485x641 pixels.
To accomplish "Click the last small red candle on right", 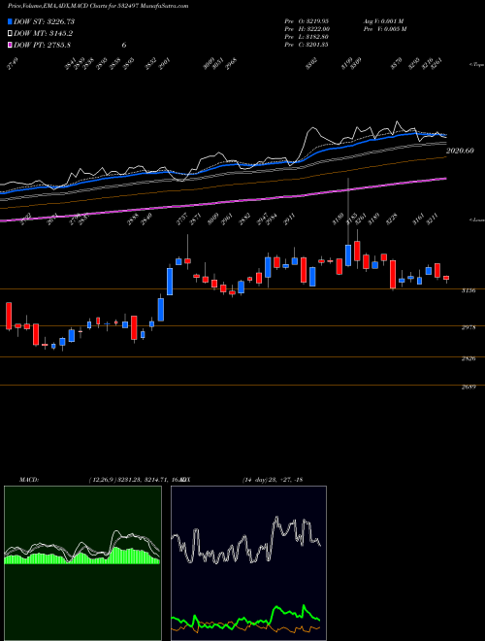I will [x=446, y=278].
